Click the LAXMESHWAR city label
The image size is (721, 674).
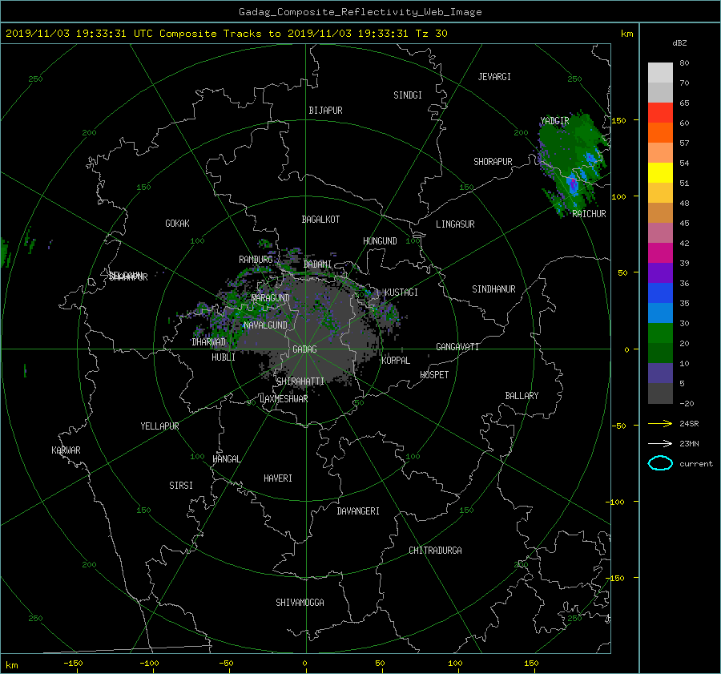(284, 399)
